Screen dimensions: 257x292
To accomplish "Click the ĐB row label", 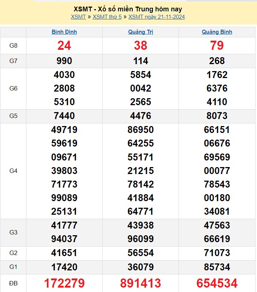I will pyautogui.click(x=13, y=283).
